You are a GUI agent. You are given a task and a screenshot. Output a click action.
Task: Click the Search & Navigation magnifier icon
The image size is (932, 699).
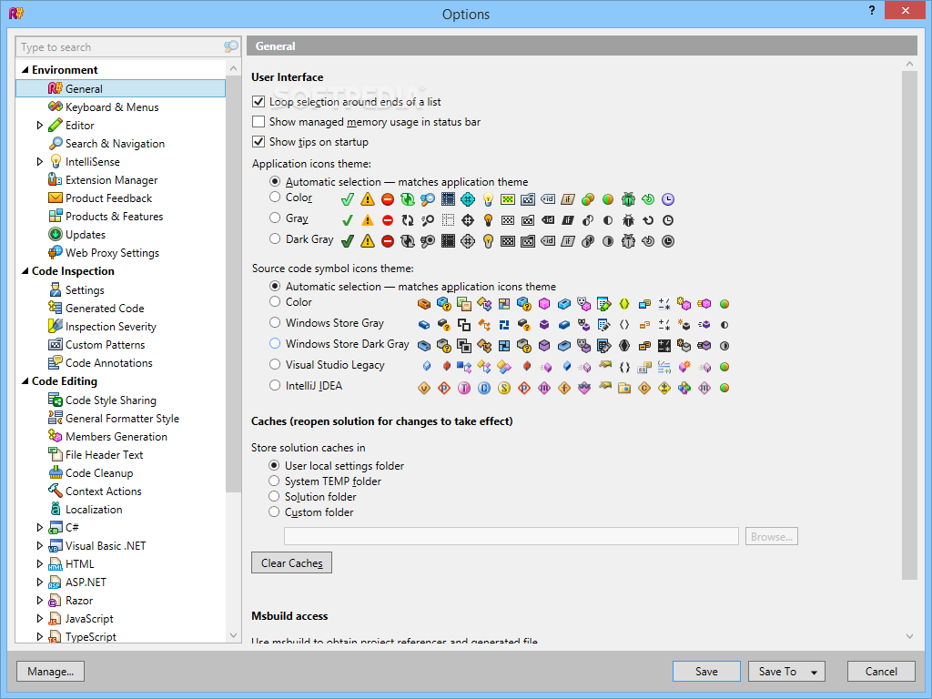point(56,143)
